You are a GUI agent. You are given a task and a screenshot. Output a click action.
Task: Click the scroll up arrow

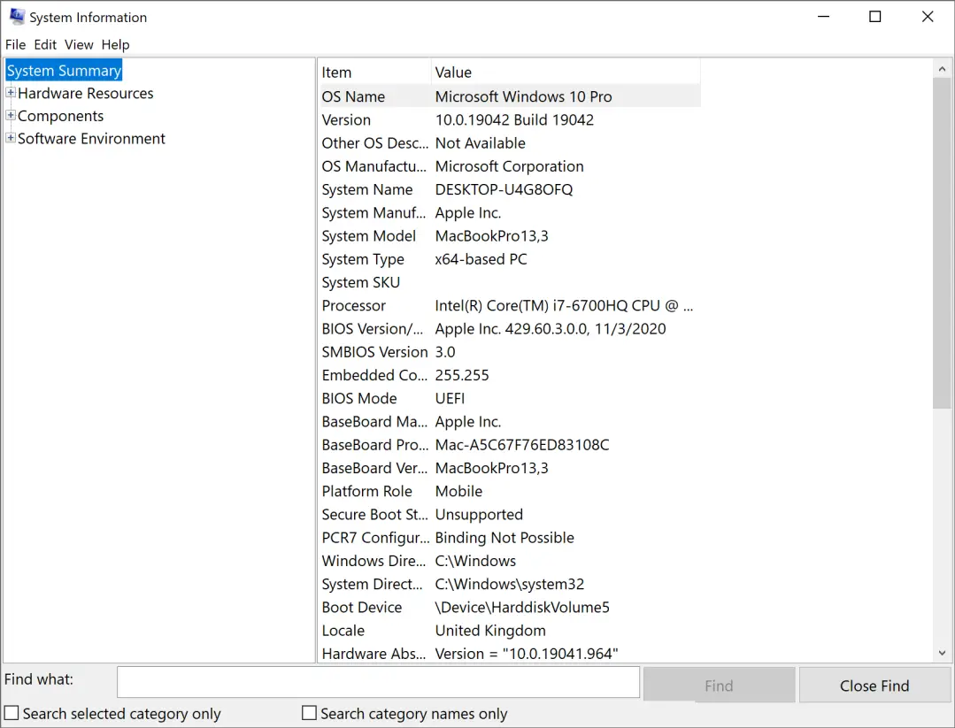pyautogui.click(x=943, y=69)
